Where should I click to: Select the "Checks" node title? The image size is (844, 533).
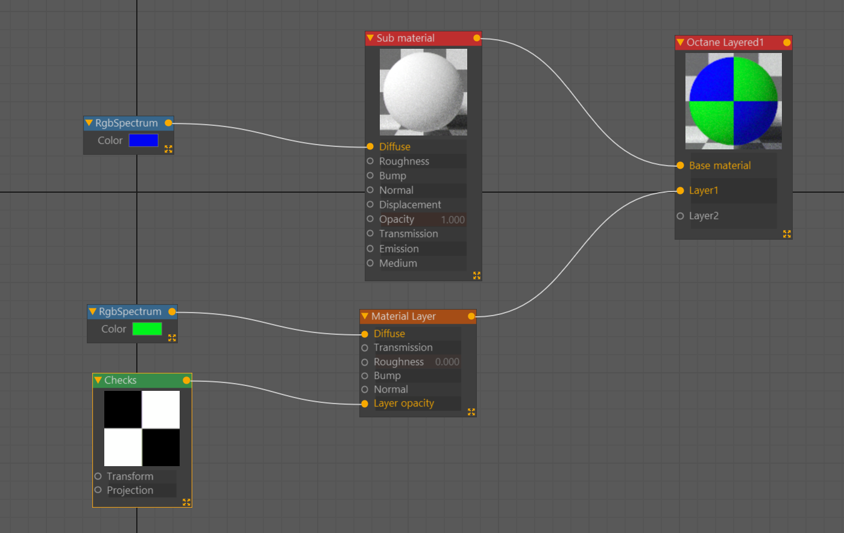click(121, 380)
